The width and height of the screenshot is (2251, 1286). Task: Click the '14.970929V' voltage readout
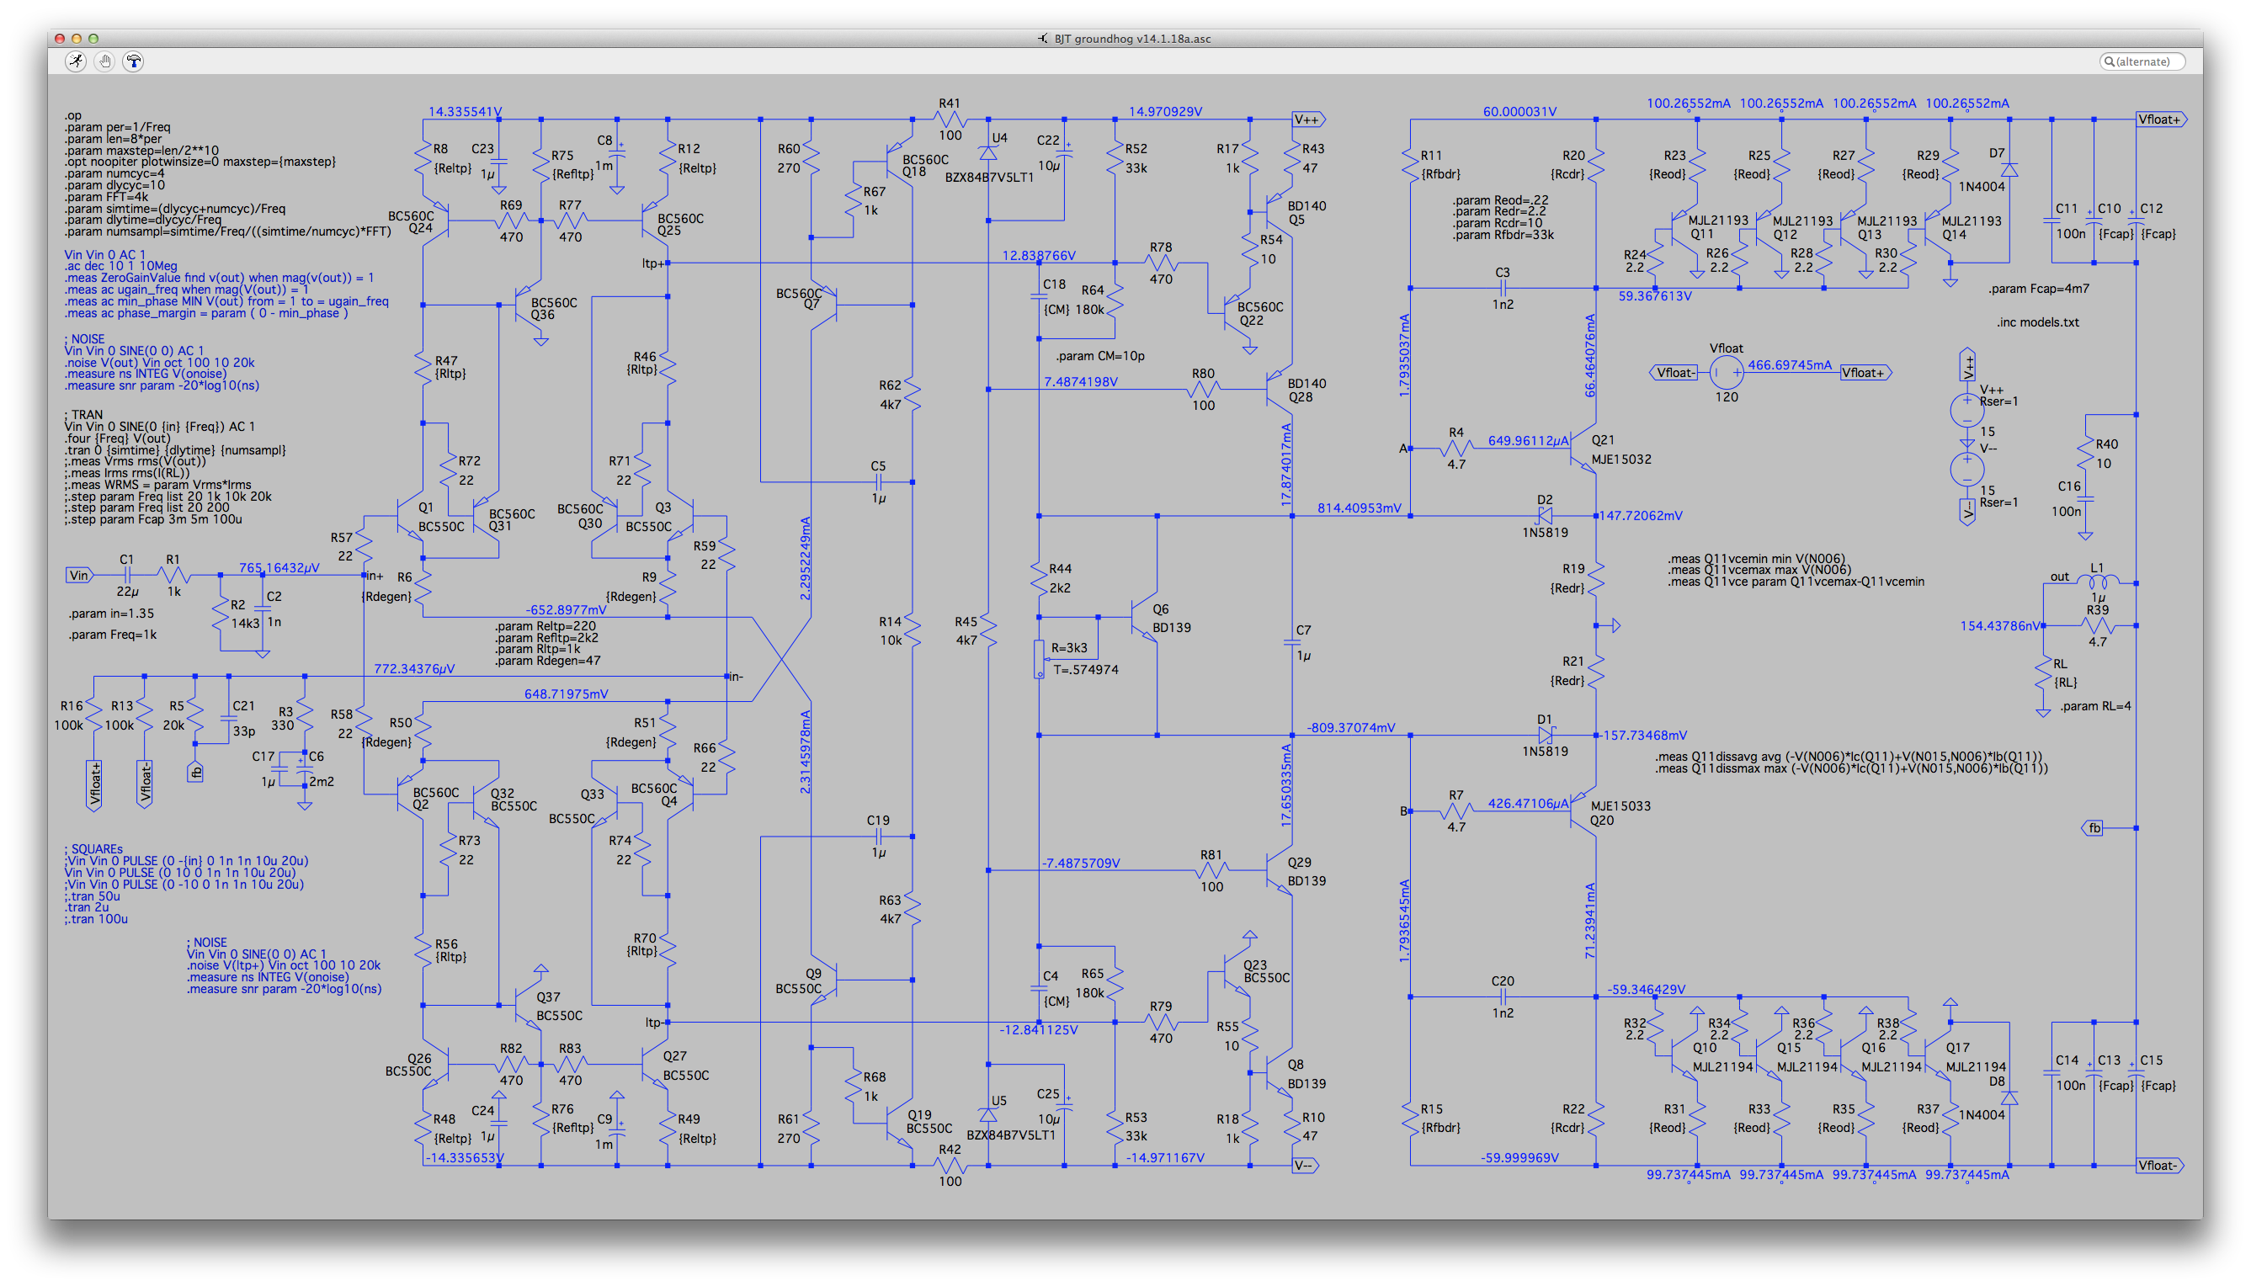[1165, 111]
